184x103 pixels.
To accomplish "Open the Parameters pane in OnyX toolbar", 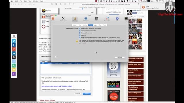I will tap(107, 19).
